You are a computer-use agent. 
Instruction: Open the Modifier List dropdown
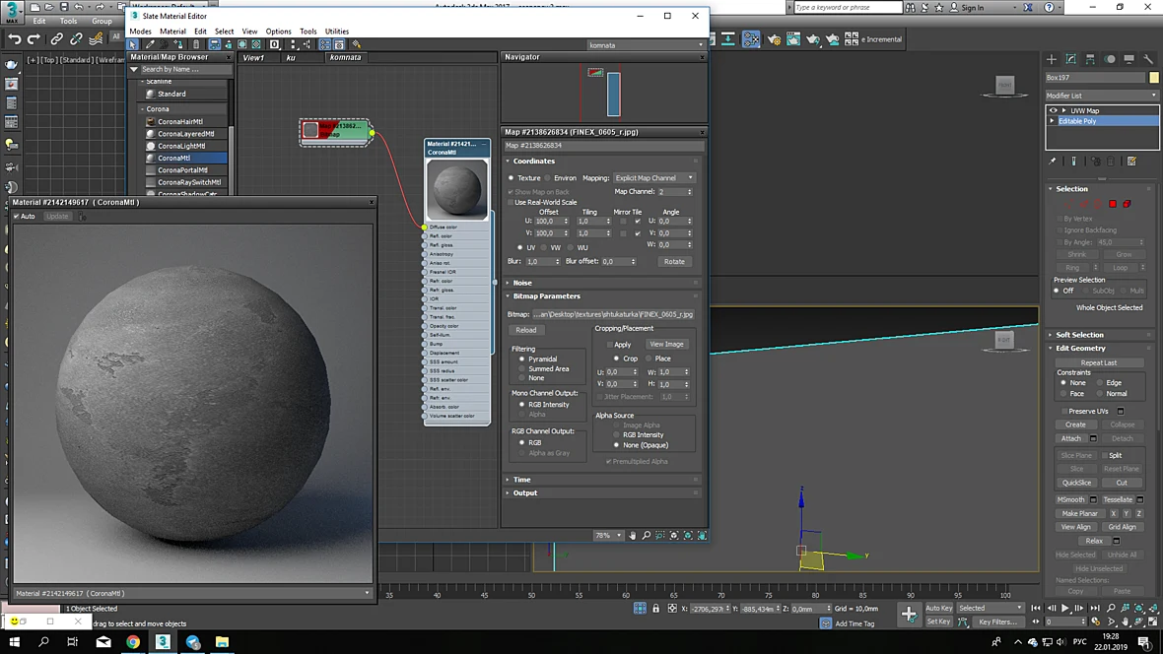(1101, 96)
